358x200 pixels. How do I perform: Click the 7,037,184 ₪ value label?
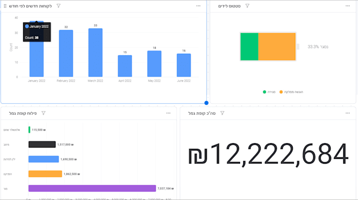[166, 188]
